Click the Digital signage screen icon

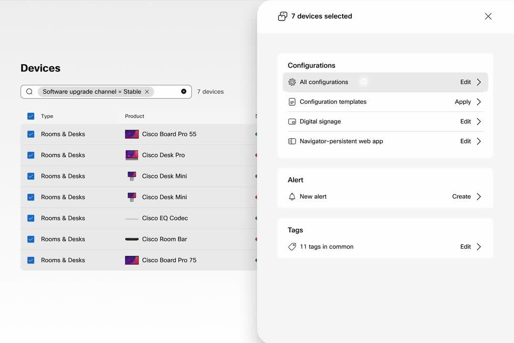pos(292,121)
